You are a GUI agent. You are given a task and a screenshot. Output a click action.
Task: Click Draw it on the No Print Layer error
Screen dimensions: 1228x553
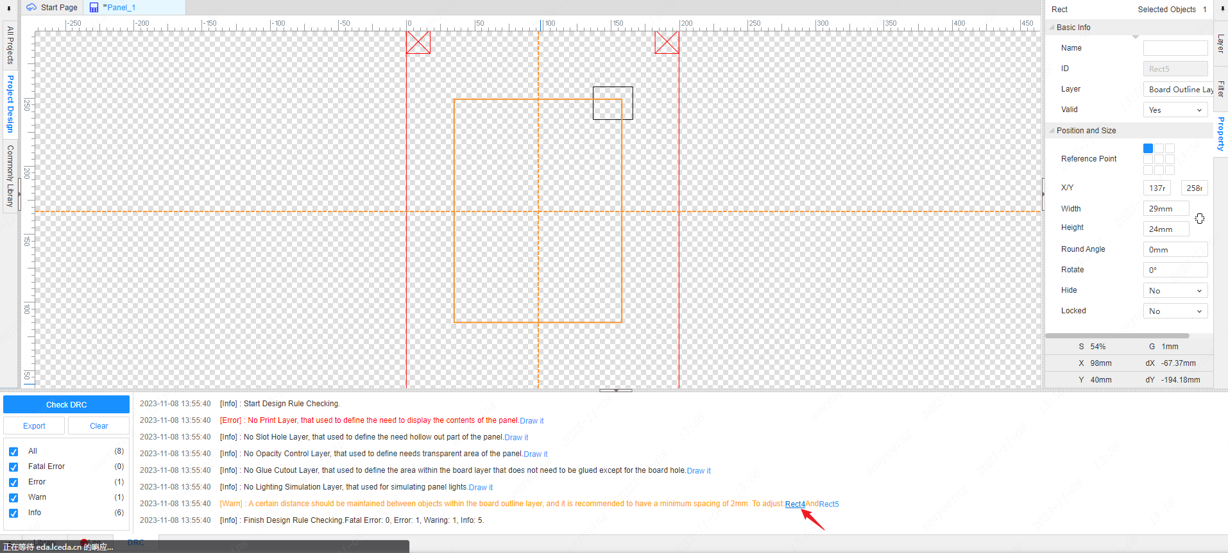[x=532, y=421]
